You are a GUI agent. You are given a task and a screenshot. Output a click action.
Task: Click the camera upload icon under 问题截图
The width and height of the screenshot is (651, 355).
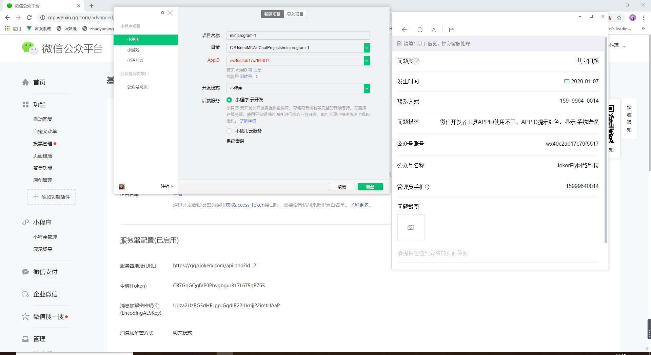pos(411,227)
